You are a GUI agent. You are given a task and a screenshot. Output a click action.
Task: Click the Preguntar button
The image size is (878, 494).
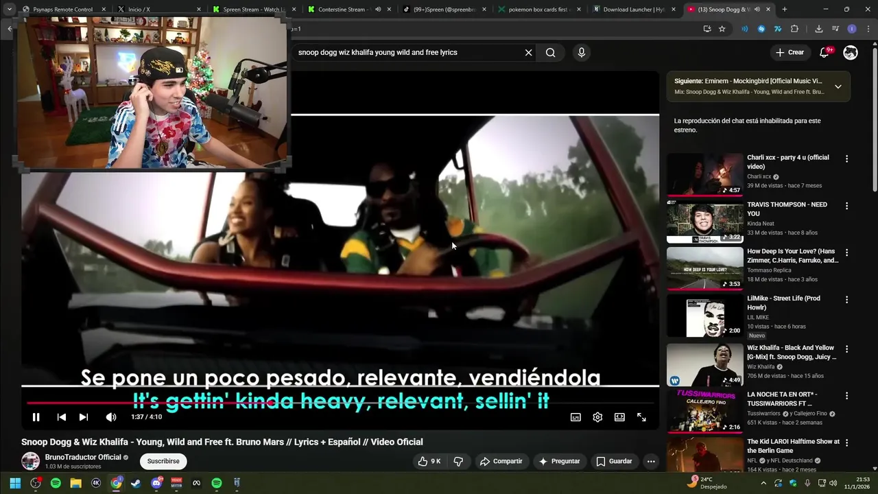coord(560,461)
